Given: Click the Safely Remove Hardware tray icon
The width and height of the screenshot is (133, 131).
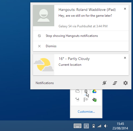Looking at the screenshot, I should (x=94, y=100).
